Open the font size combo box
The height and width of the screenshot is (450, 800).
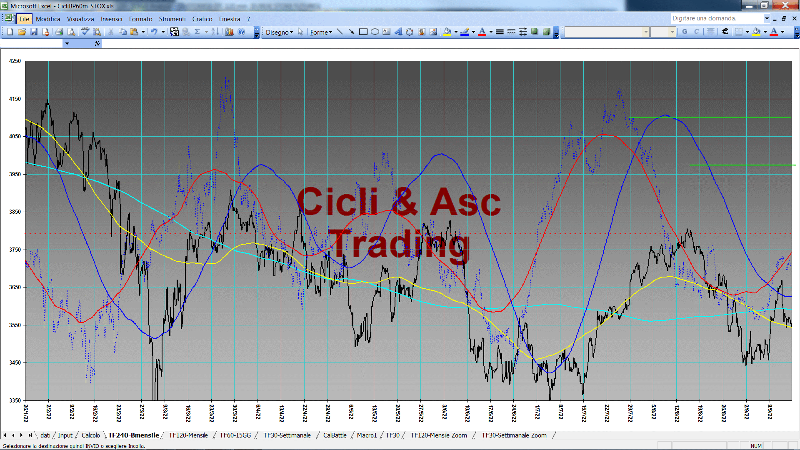663,32
